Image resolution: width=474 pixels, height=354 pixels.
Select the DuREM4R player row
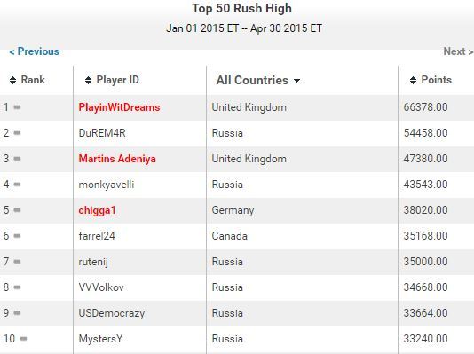pos(237,133)
